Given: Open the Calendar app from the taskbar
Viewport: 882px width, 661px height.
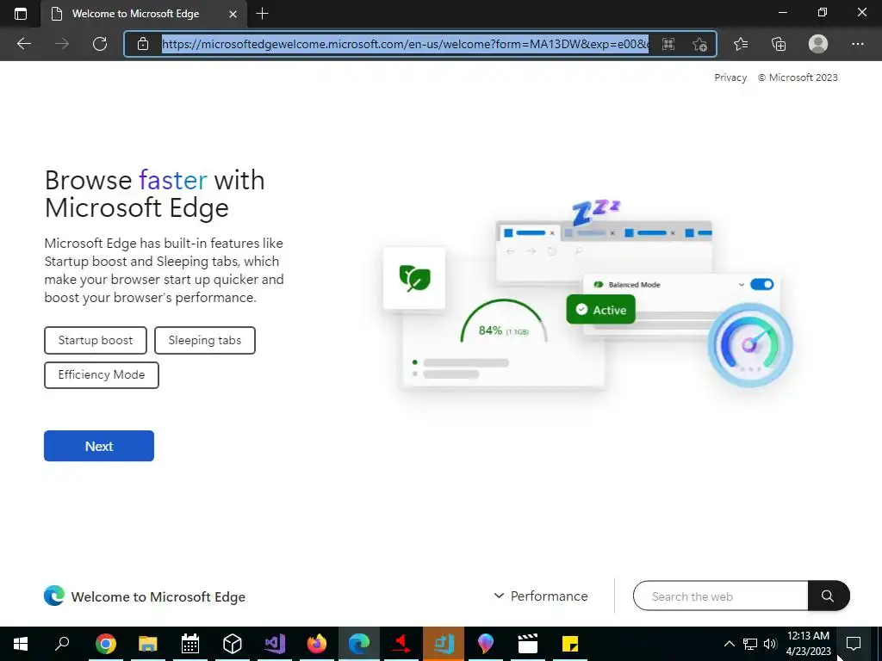Looking at the screenshot, I should coord(190,644).
